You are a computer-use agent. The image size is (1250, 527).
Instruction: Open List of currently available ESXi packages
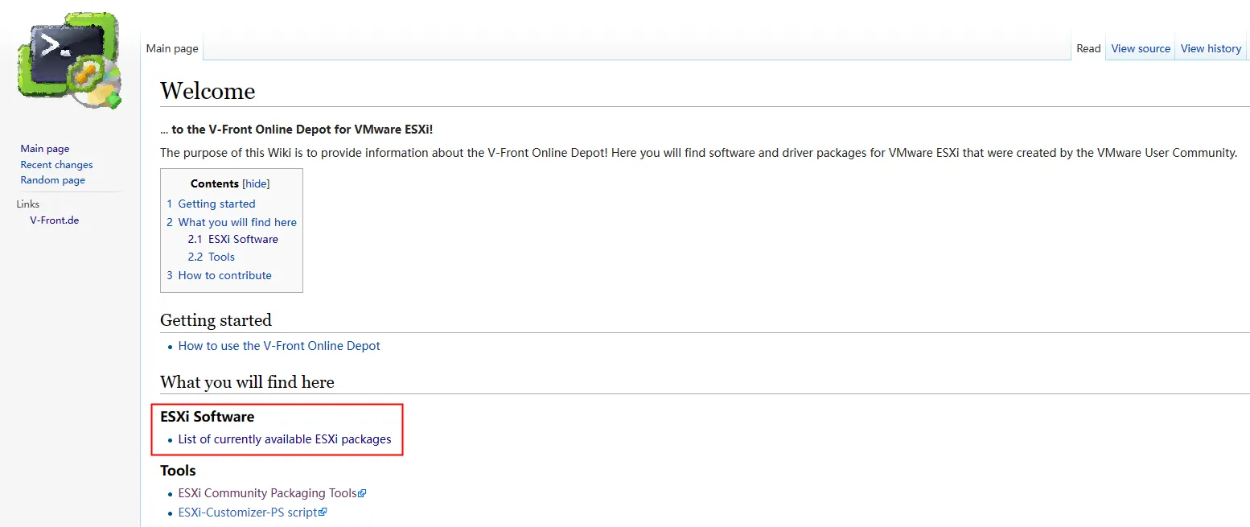[x=285, y=439]
